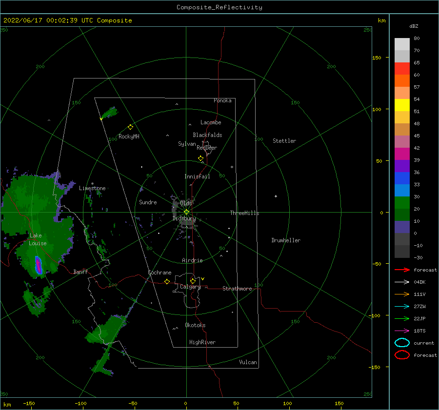The image size is (439, 410).
Task: Click the Drumheller label
Action: pyautogui.click(x=286, y=240)
